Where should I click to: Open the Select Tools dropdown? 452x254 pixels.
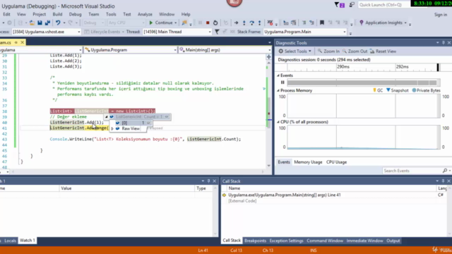coord(310,52)
